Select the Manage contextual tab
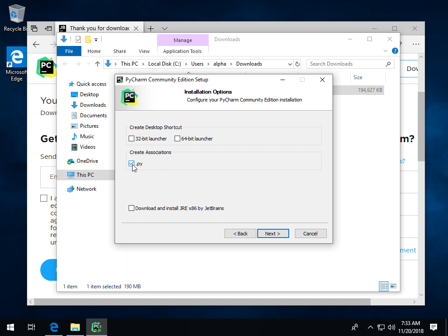 click(182, 40)
